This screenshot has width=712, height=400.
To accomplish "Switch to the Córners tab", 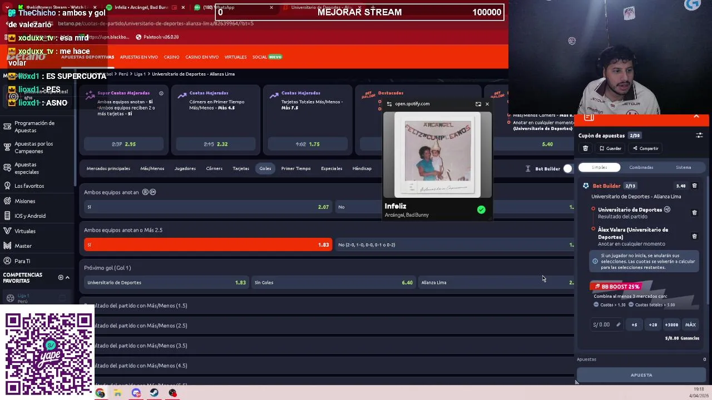I will pyautogui.click(x=214, y=168).
